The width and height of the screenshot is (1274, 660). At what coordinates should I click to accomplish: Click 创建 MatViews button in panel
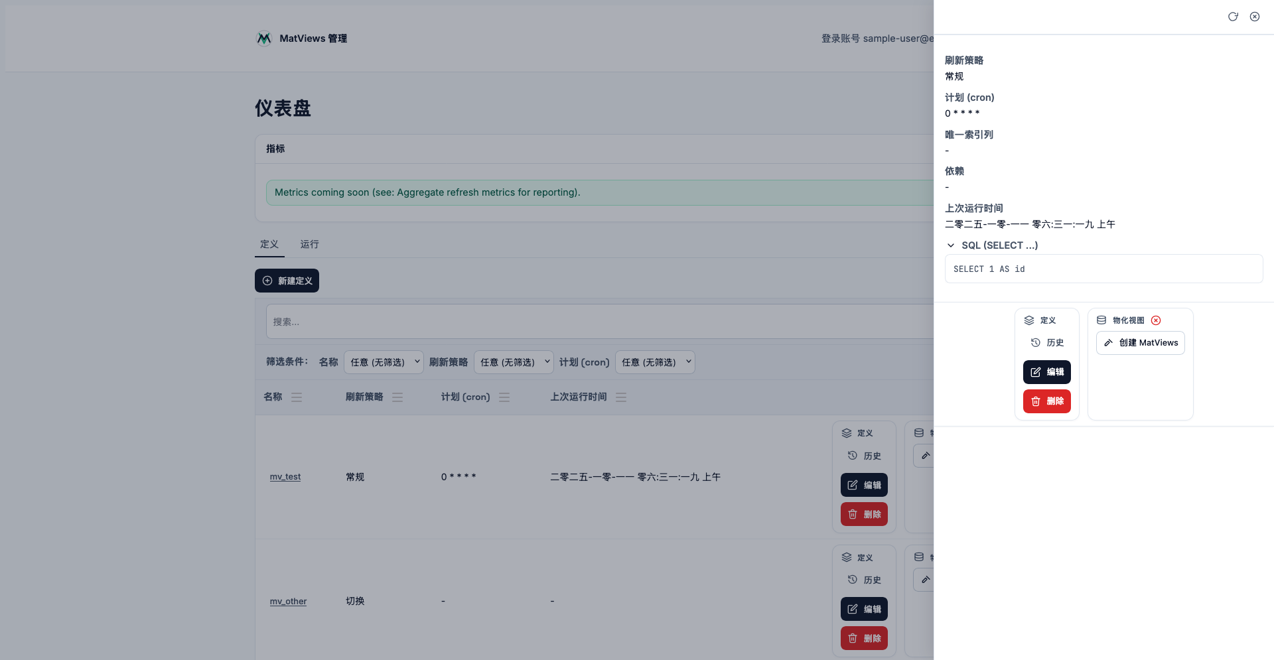[1140, 343]
